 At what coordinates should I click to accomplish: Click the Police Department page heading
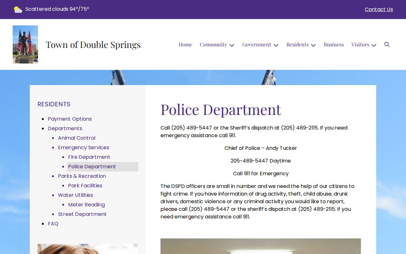point(221,109)
